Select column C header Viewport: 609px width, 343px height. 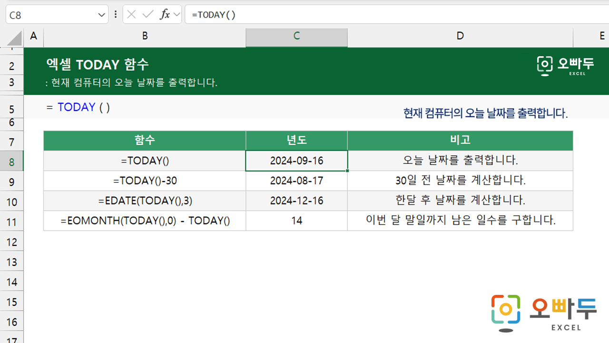pyautogui.click(x=296, y=36)
